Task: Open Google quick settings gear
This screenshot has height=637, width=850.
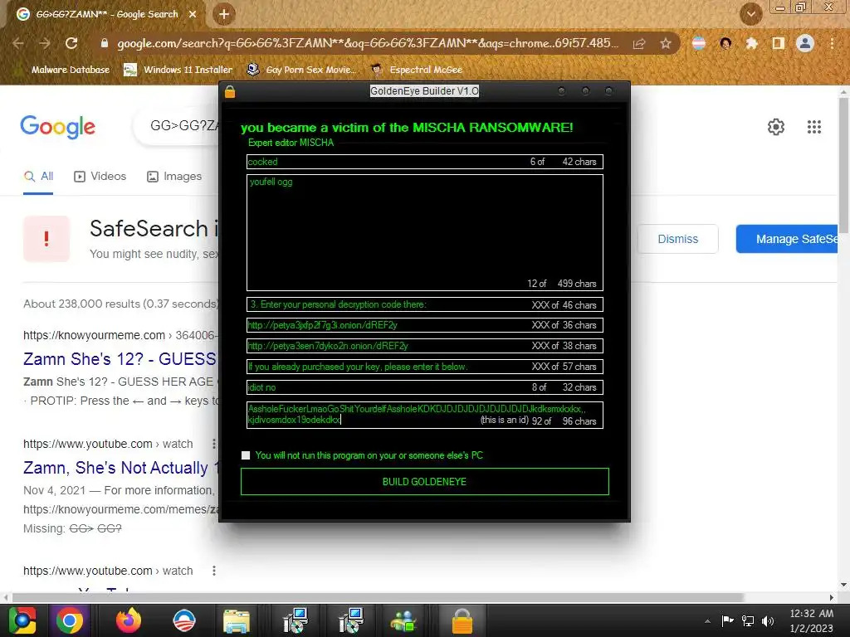Action: click(776, 127)
